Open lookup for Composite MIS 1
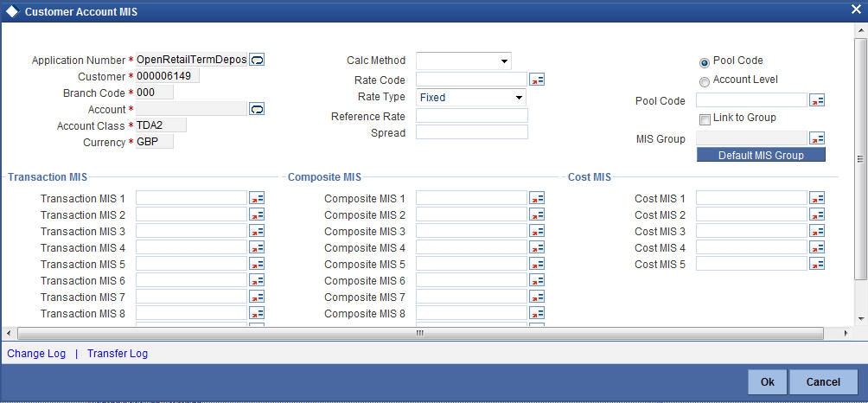868x403 pixels. coord(537,198)
